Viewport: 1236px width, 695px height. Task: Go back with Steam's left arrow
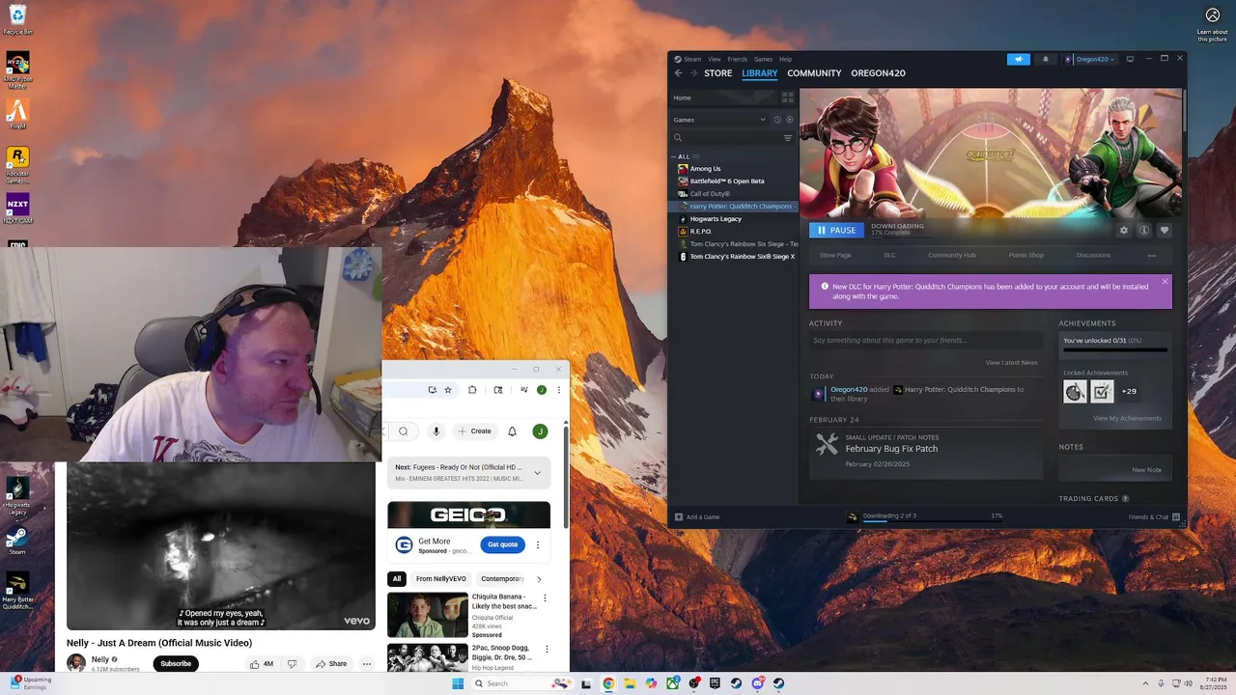pyautogui.click(x=678, y=73)
